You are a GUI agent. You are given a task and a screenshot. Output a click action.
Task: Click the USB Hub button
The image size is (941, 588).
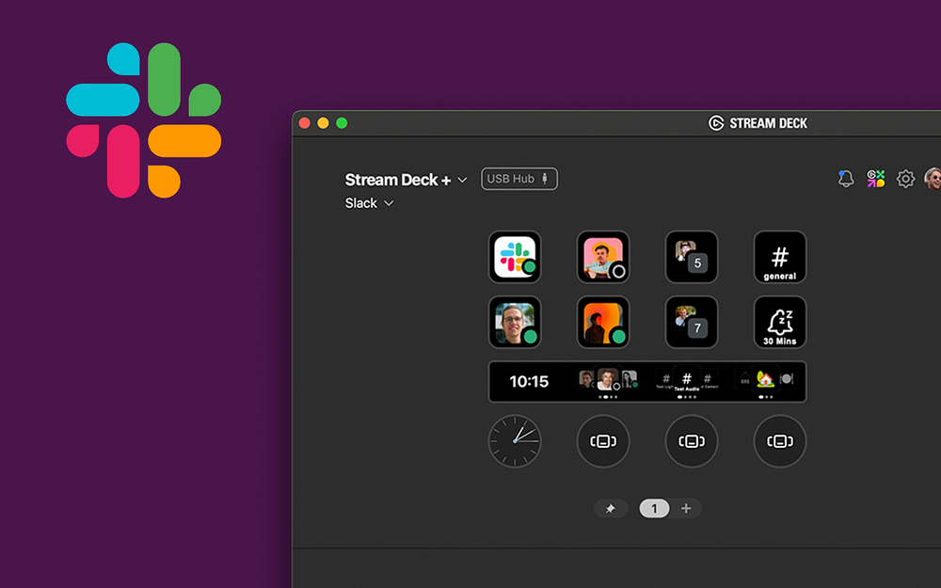(x=519, y=179)
